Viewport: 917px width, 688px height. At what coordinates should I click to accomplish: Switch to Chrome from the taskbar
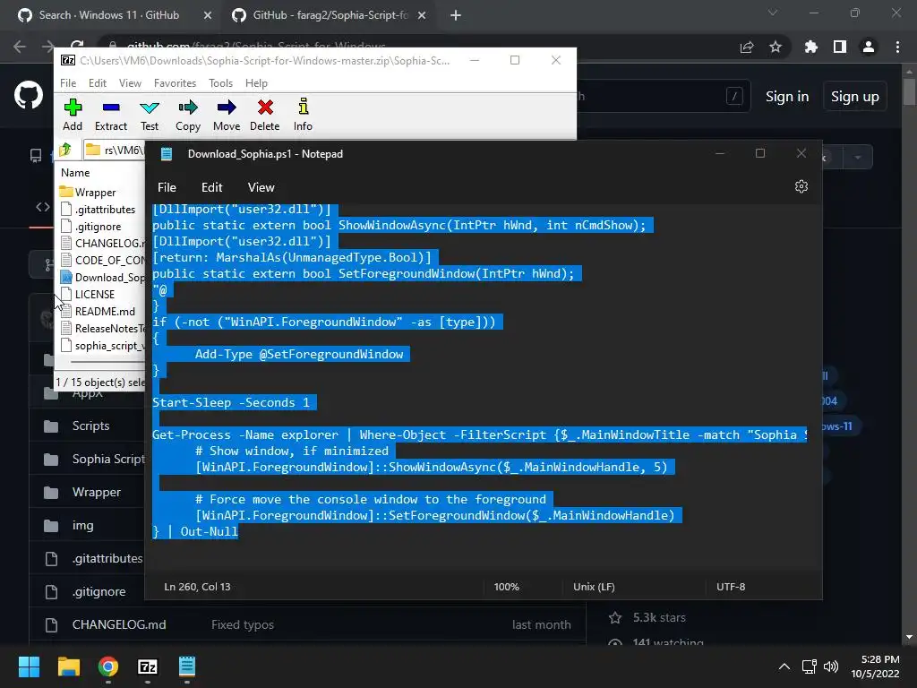[x=108, y=666]
